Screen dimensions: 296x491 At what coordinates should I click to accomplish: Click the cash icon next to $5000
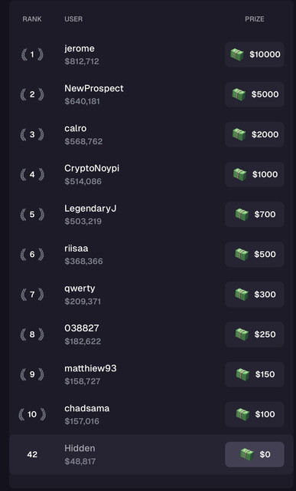239,94
